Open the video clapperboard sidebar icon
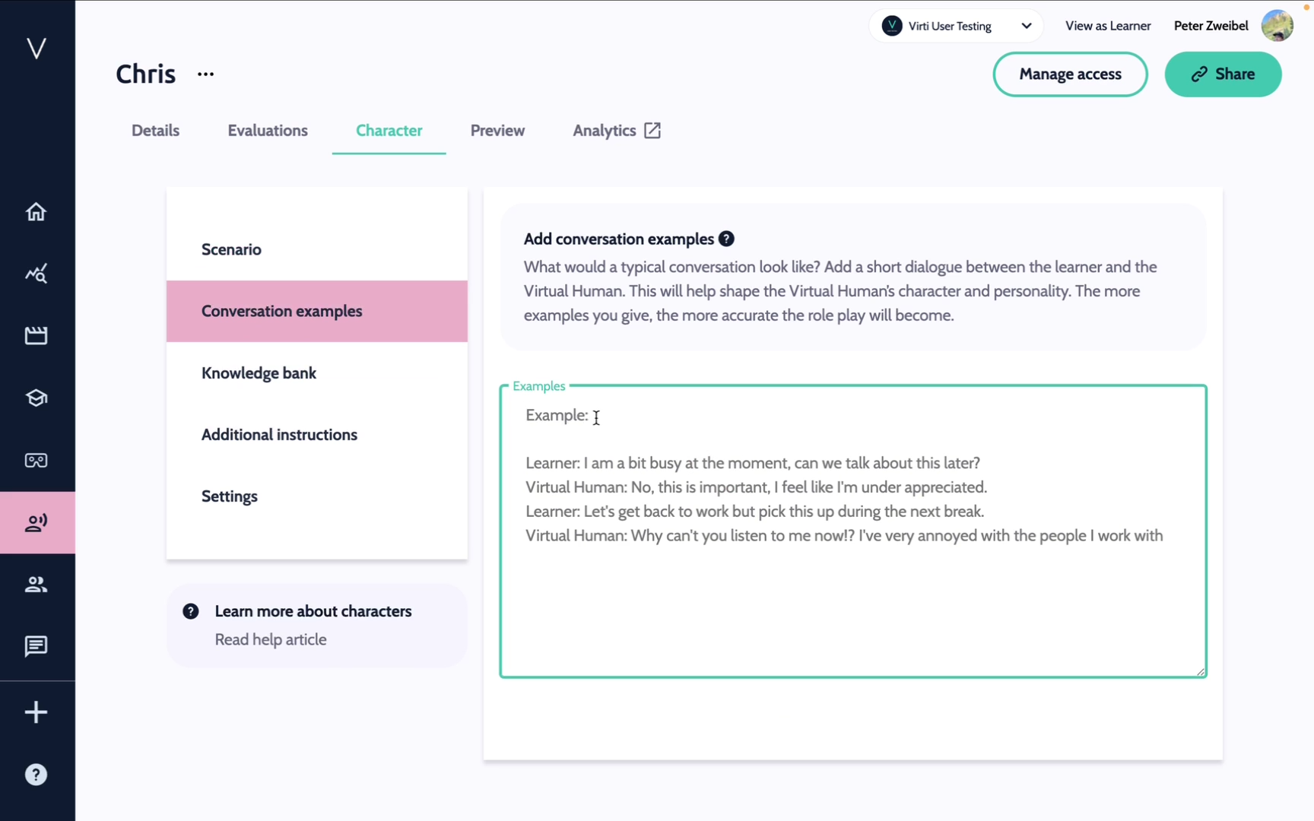 [x=36, y=336]
